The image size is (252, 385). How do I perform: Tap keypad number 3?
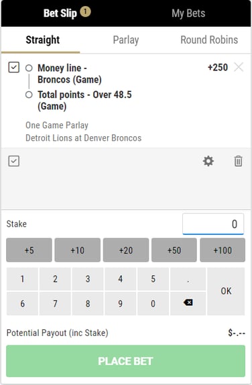point(88,279)
